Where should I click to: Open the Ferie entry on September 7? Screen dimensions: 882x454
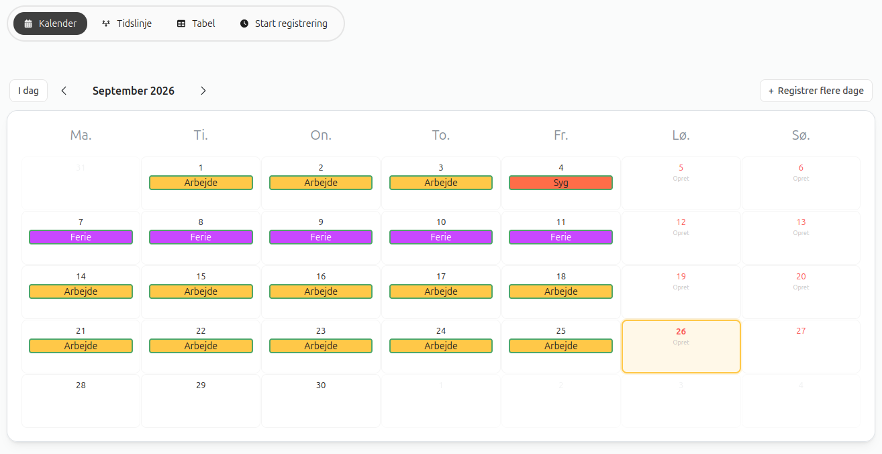tap(81, 237)
